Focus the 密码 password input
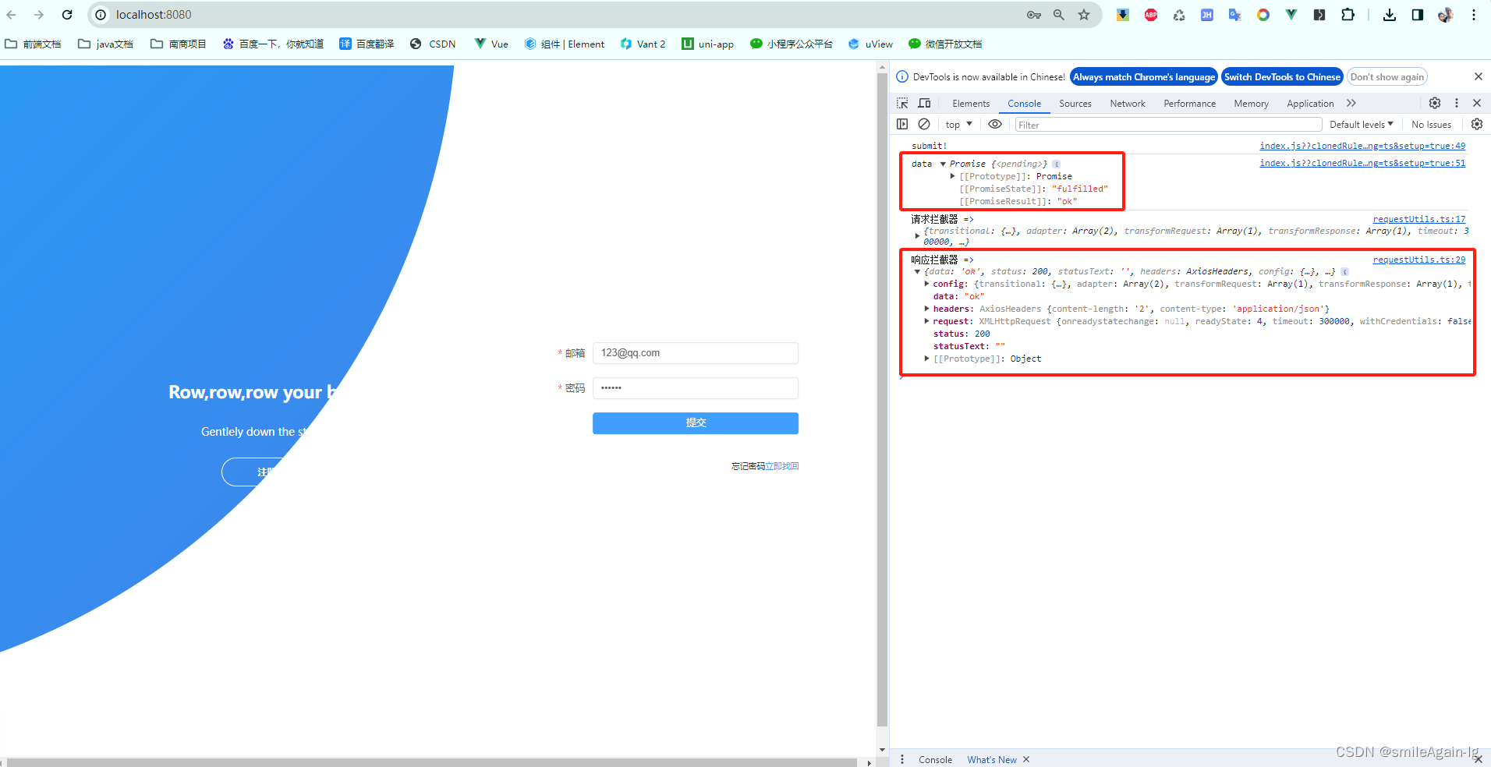 click(696, 388)
